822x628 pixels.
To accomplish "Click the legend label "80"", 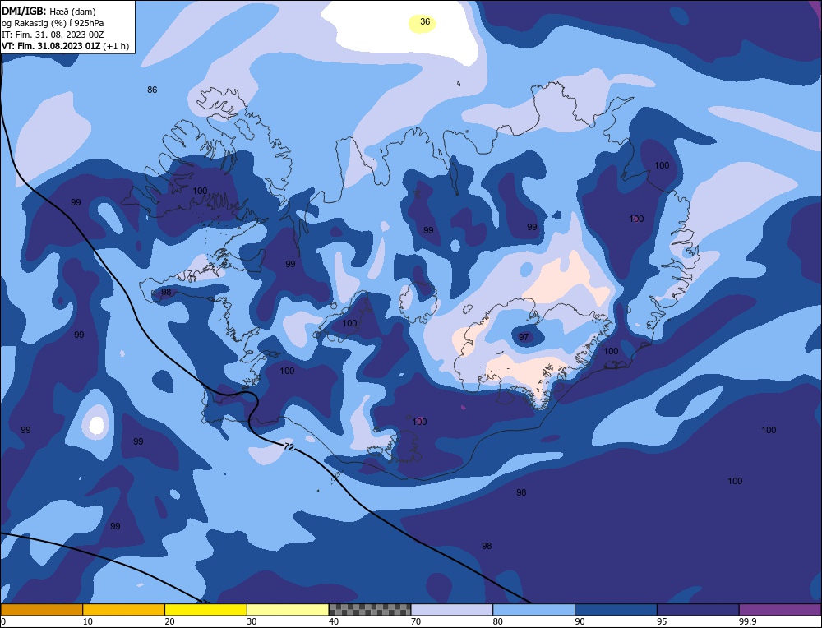I will [498, 621].
